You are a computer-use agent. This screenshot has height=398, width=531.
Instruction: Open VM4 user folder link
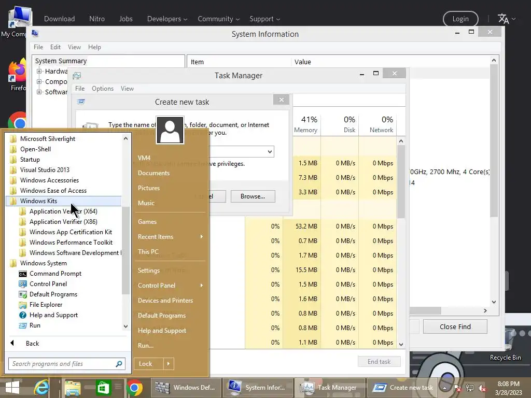coord(144,158)
